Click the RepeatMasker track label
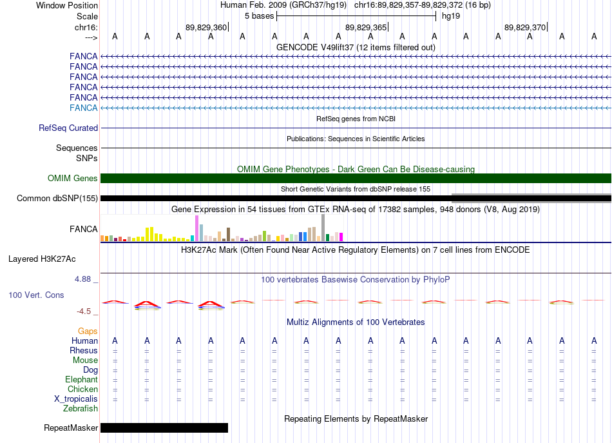Image resolution: width=612 pixels, height=443 pixels. coord(71,428)
